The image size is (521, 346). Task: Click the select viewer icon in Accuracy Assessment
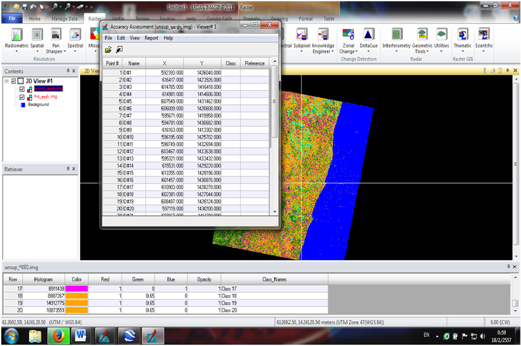119,49
